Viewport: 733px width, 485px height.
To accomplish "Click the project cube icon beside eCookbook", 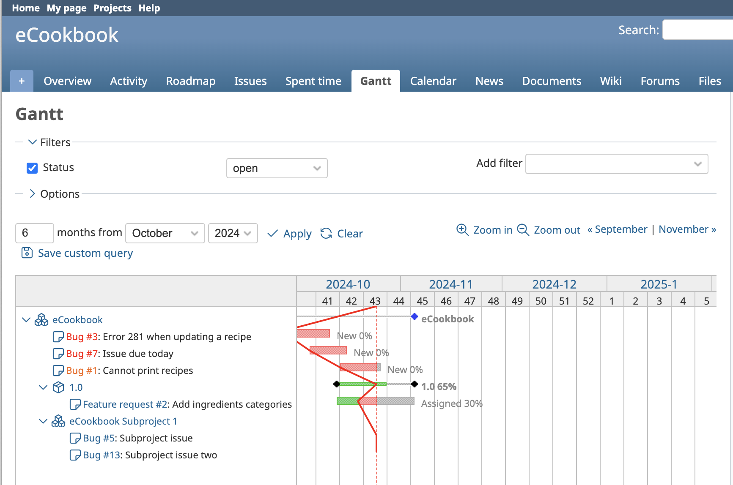I will 41,320.
